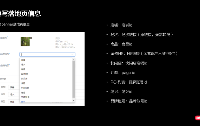Click the 图片大小需小于1M hint text
Screen dimensions: 200x126
(x=64, y=44)
